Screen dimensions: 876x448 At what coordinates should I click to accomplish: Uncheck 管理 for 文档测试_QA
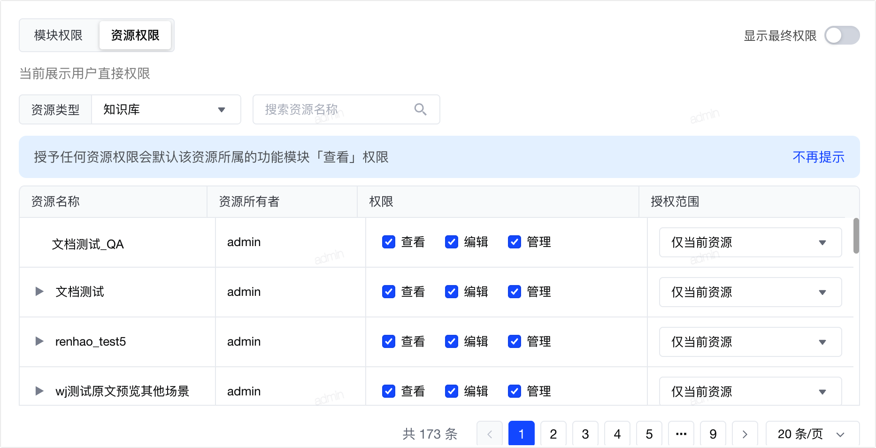[x=515, y=242]
